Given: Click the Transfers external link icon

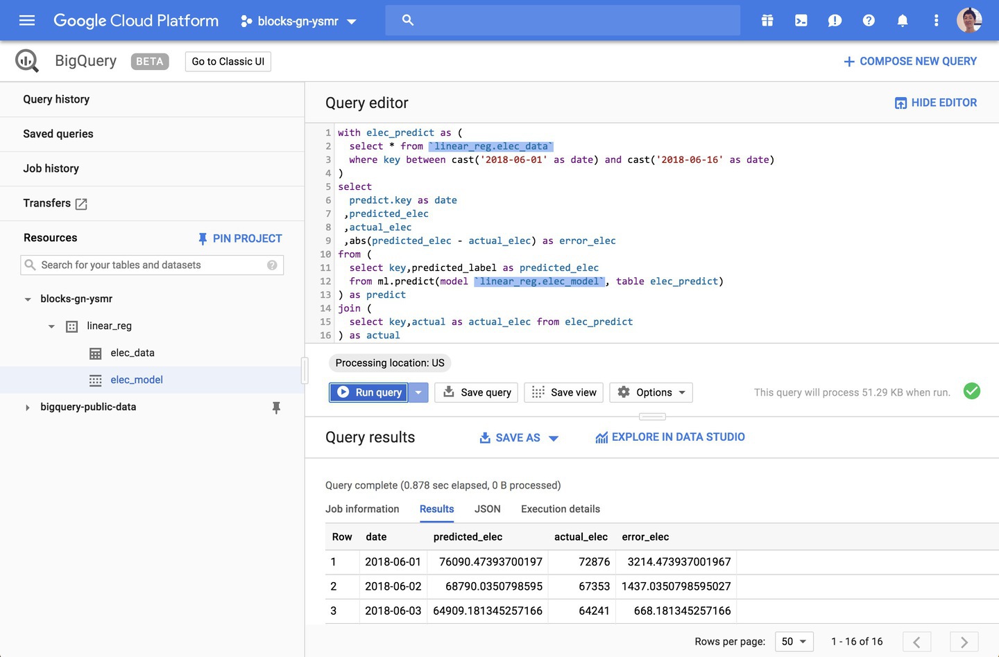Looking at the screenshot, I should coord(81,204).
